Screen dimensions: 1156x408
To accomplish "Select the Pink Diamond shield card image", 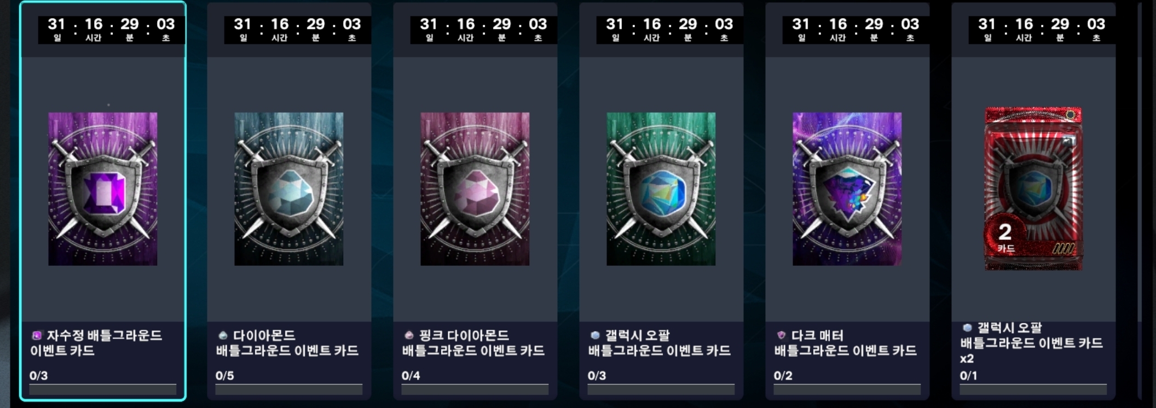I will tap(475, 189).
